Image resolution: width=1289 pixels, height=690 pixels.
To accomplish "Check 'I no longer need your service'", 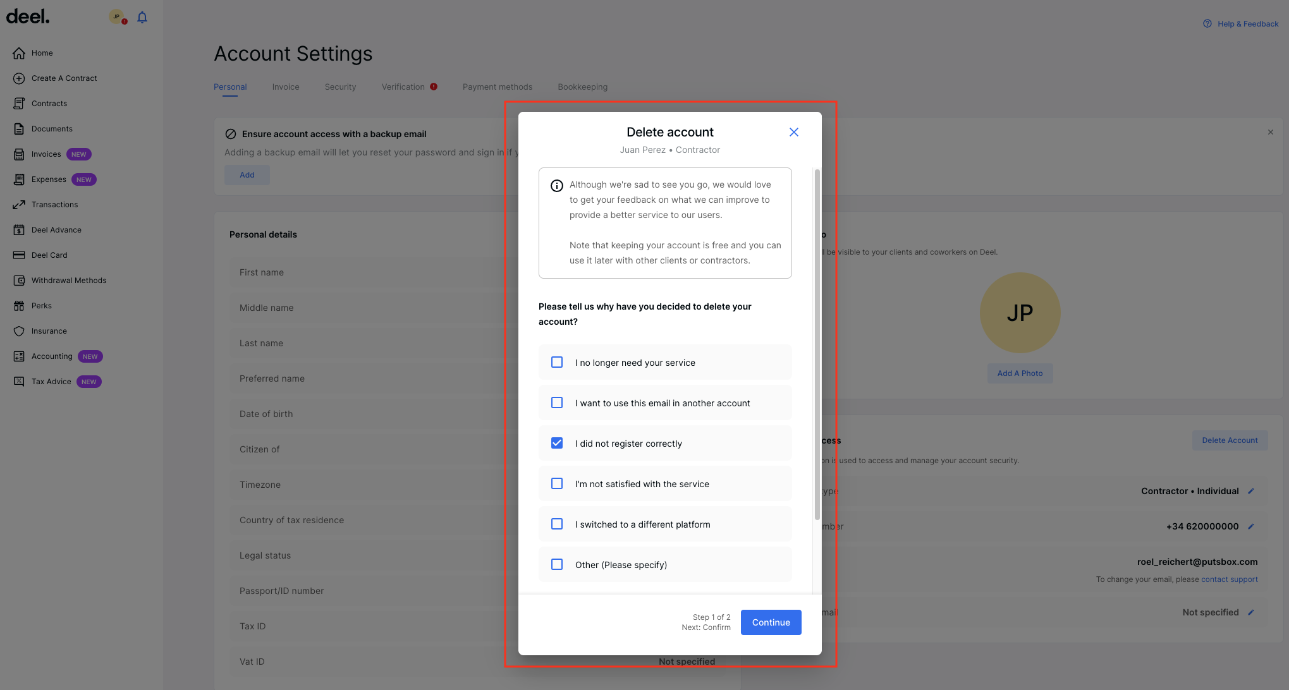I will [557, 362].
